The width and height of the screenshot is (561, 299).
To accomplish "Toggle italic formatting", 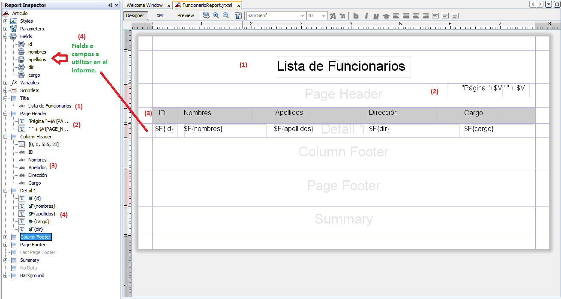I will pyautogui.click(x=366, y=15).
